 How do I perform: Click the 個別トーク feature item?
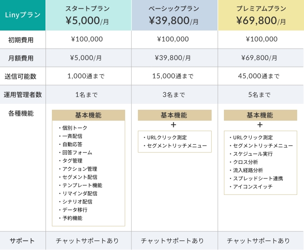pyautogui.click(x=75, y=128)
